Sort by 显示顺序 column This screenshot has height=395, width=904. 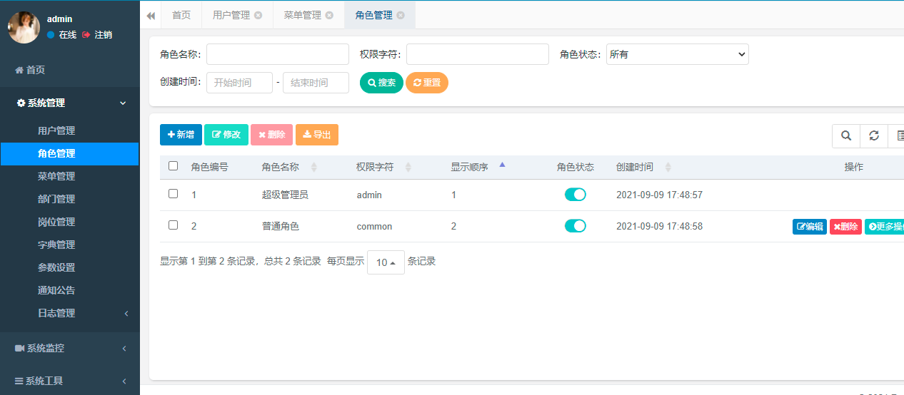478,167
